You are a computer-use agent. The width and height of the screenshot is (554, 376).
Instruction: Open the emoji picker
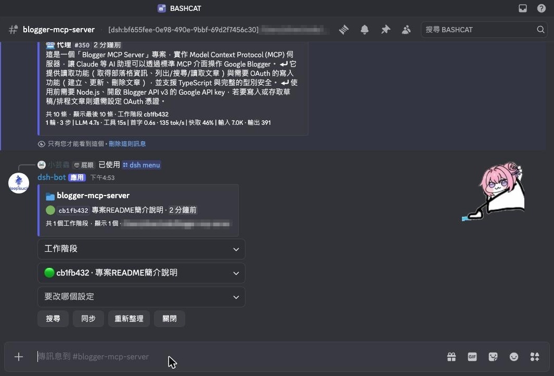514,357
